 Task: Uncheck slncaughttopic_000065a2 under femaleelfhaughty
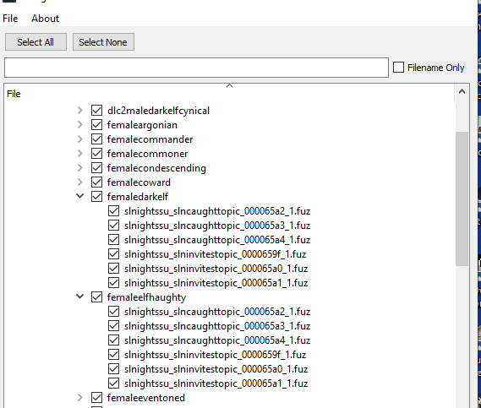click(x=113, y=312)
